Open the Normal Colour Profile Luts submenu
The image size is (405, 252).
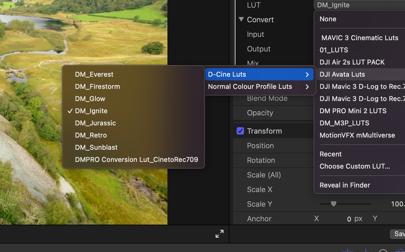click(x=260, y=86)
